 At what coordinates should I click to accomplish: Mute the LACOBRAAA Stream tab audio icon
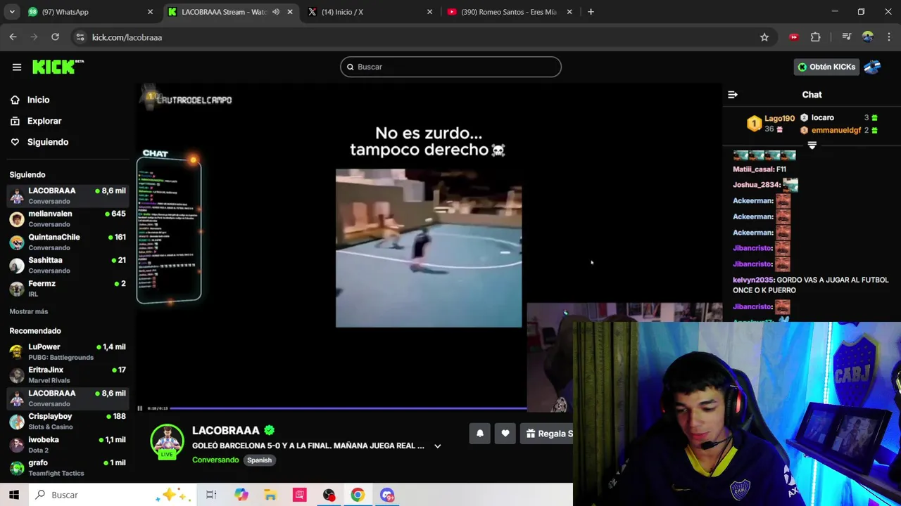tap(276, 12)
